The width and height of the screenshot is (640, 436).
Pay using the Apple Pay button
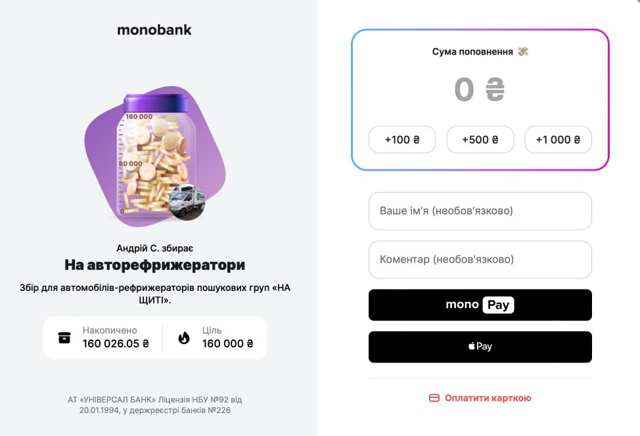point(480,347)
